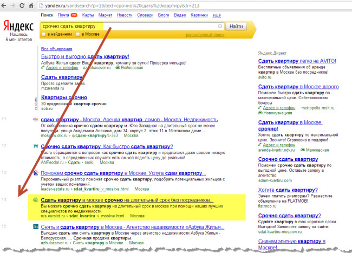The width and height of the screenshot is (352, 253).
Task: Open 'Адрес и телефон' in the arenda-kvartir.ndv.ru ad
Action: 279,145
